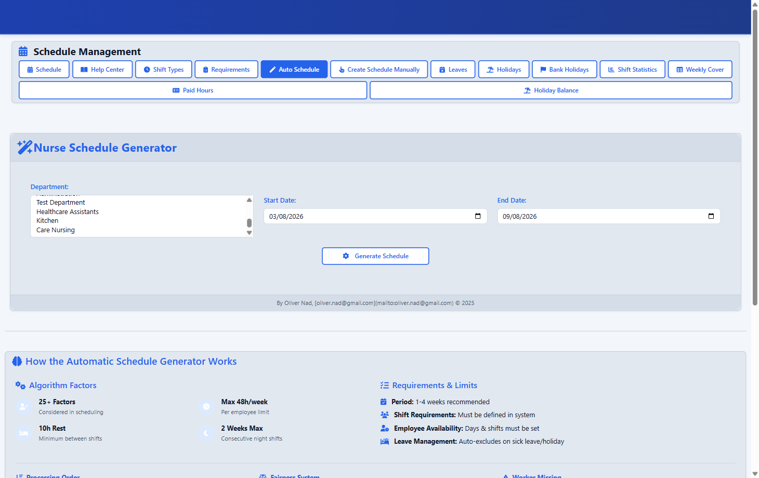The image size is (759, 478).
Task: Click the 2 Weeks Max moon icon
Action: 206,433
